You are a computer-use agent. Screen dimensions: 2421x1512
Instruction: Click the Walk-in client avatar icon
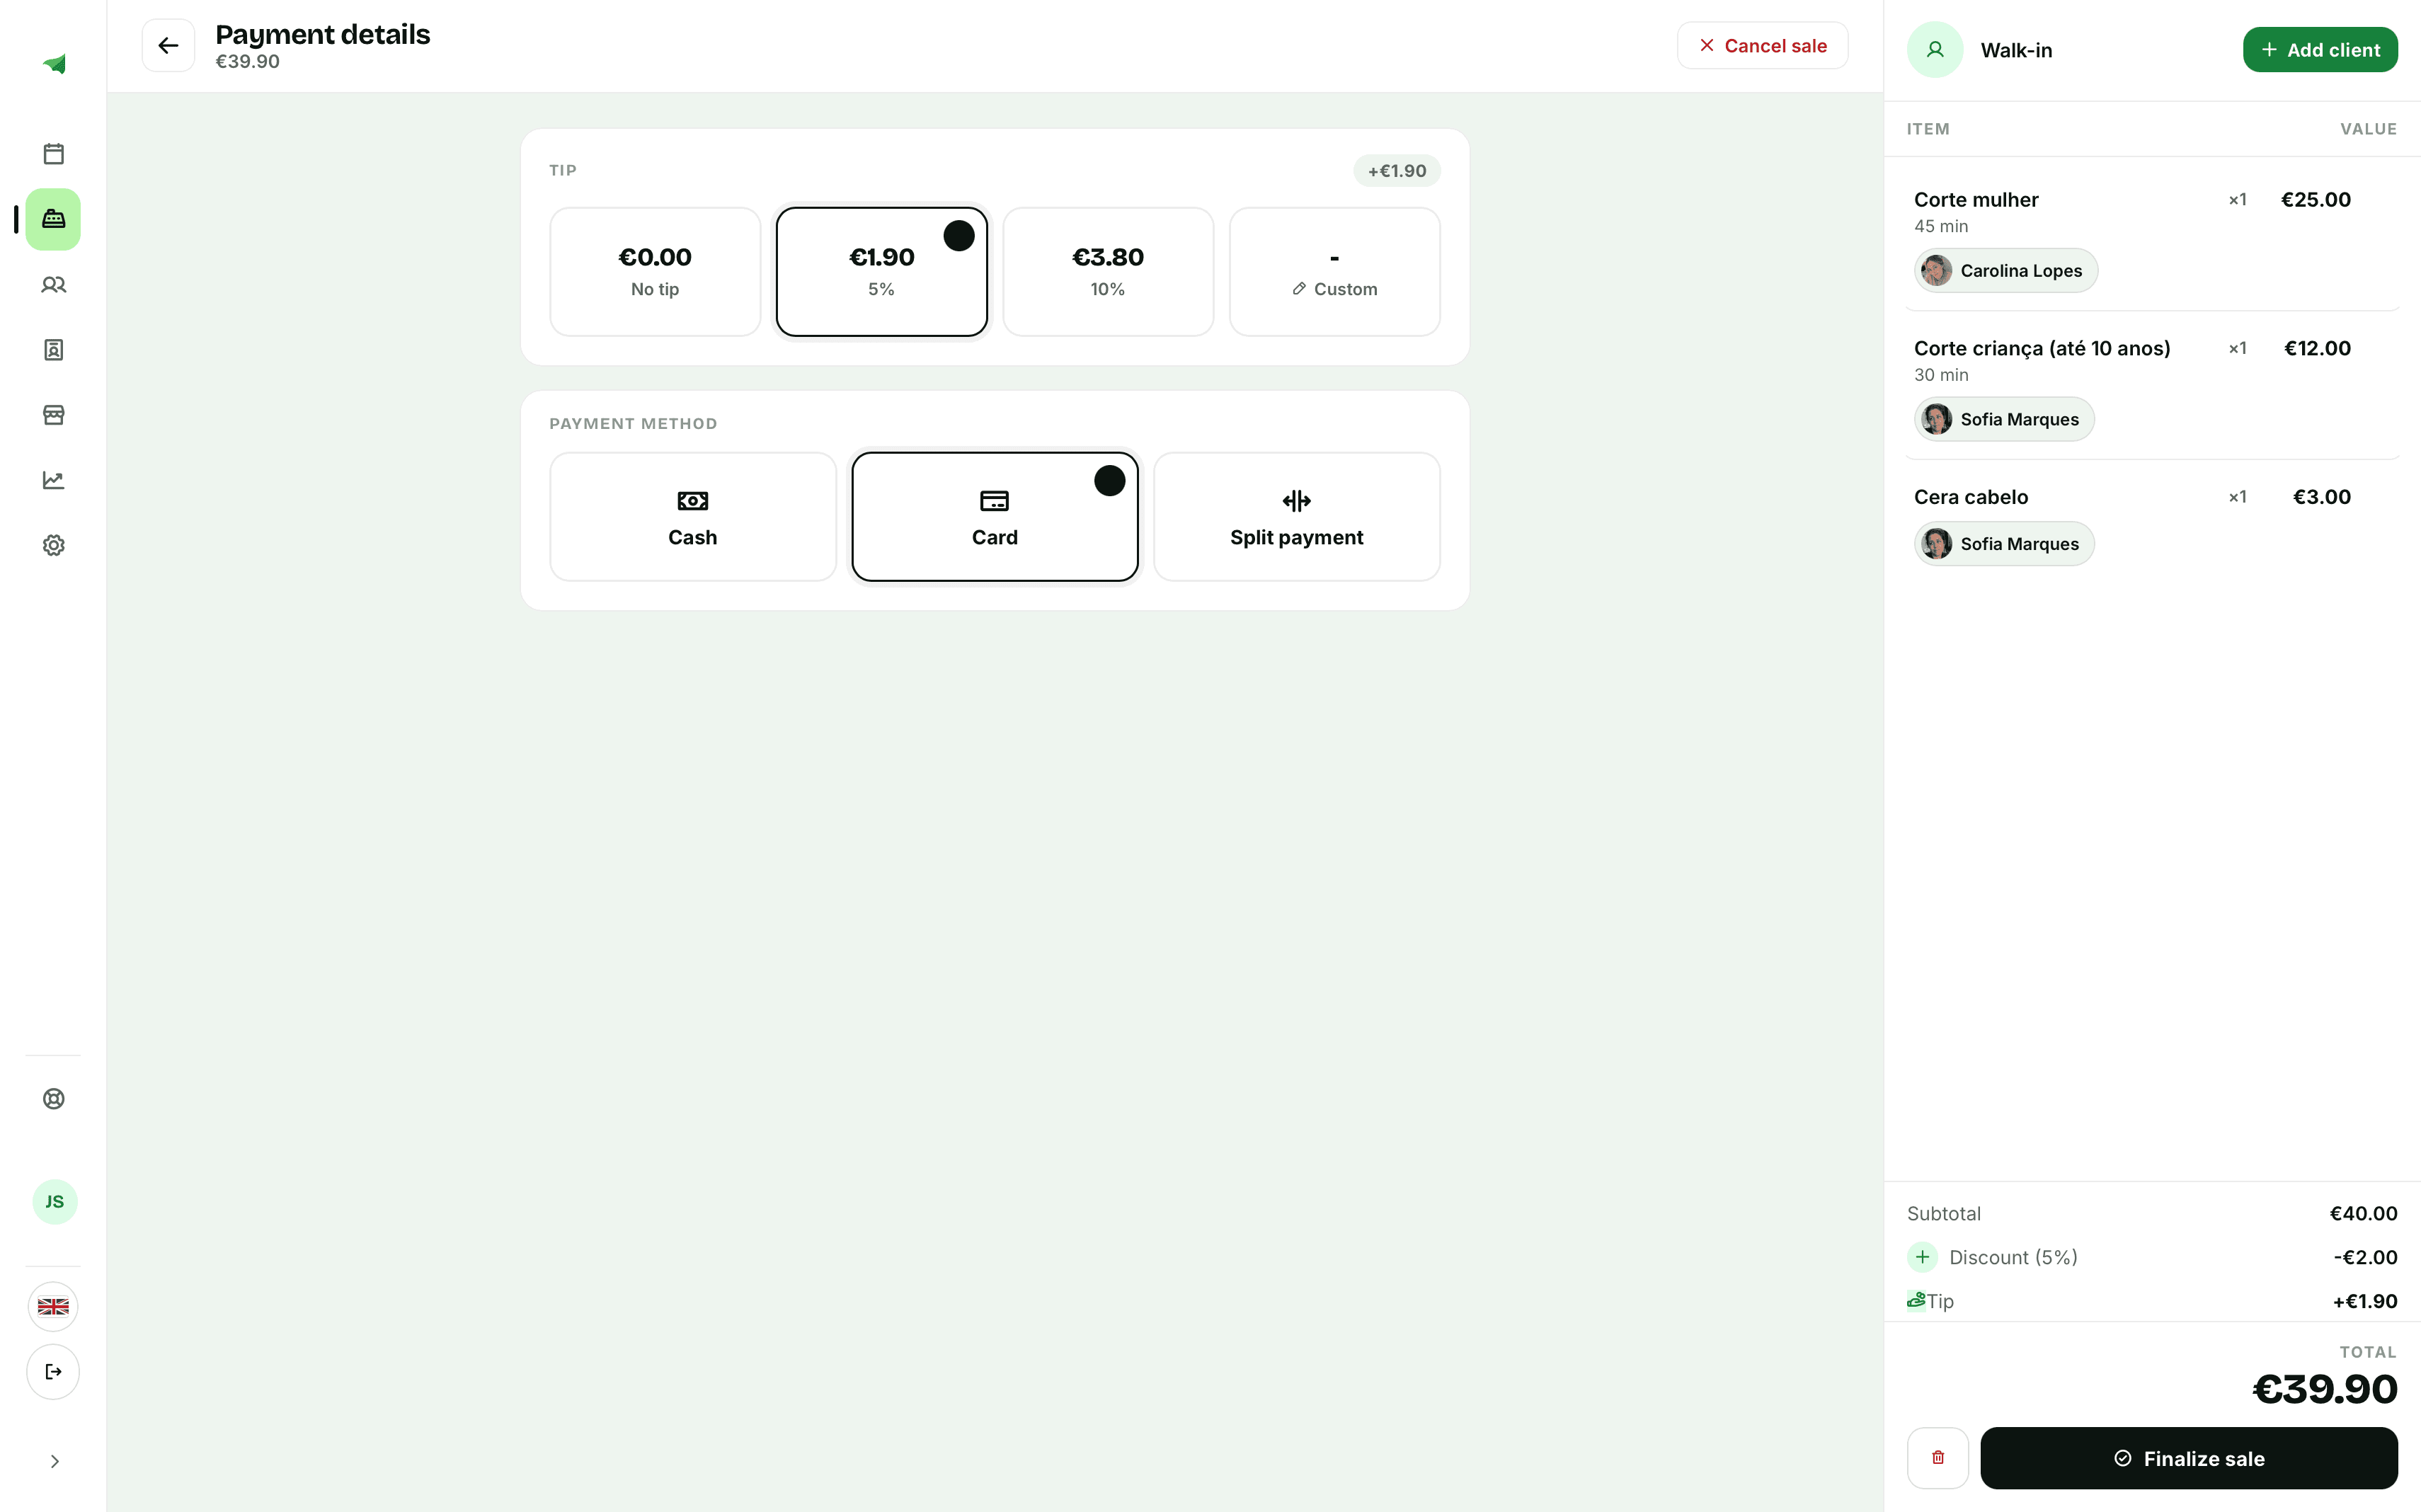[1935, 50]
